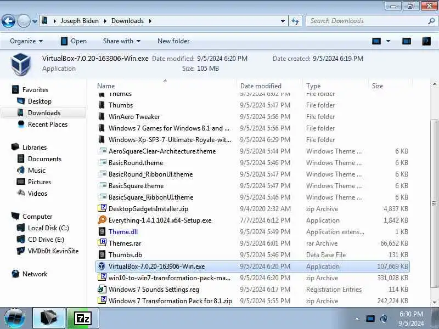This screenshot has width=439, height=329.
Task: Click VirtualBox-7.0.20-163906-Win.exe icon in list
Action: [102, 266]
